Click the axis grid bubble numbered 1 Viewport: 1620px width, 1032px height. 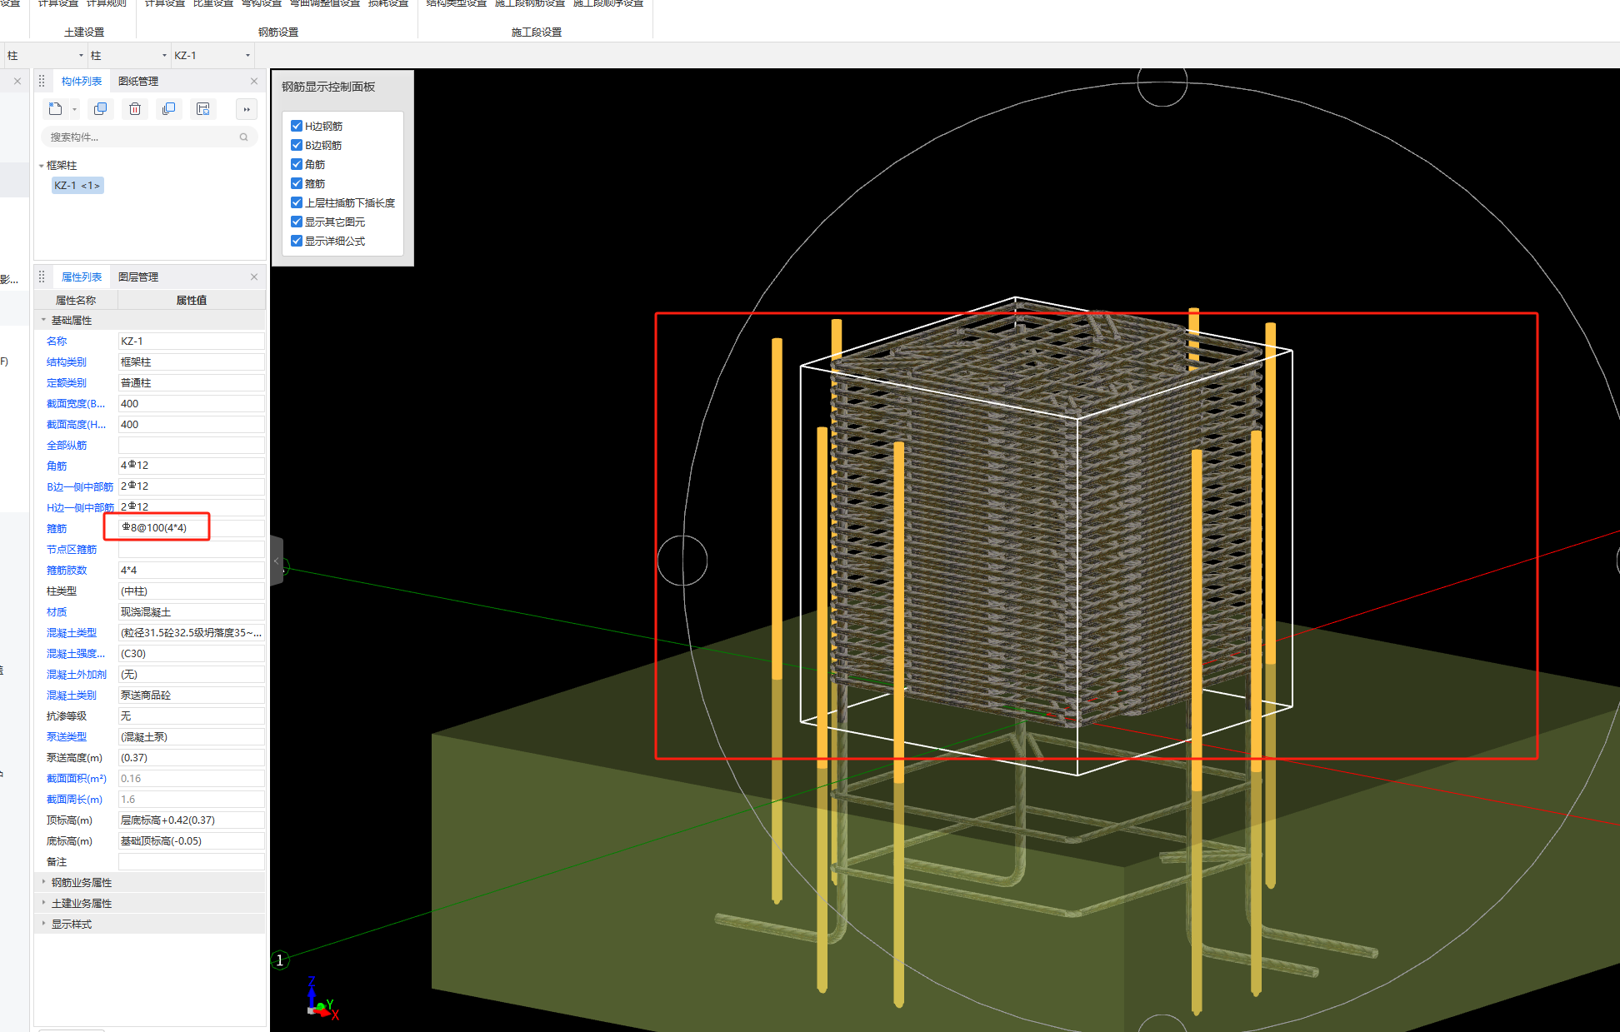tap(280, 960)
